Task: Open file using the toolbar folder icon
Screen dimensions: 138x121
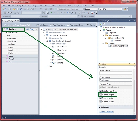Action: (x=14, y=9)
